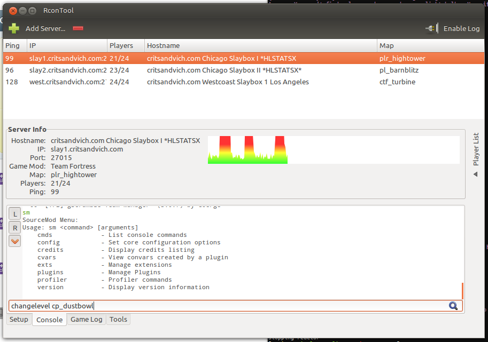
Task: Click the orange down-chevron console button
Action: 14,241
